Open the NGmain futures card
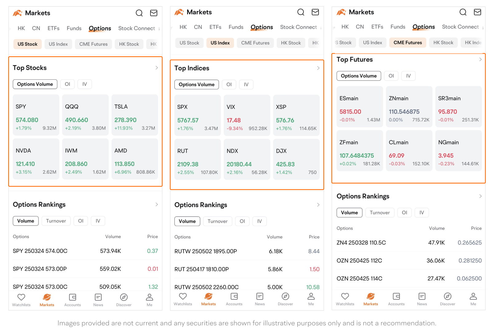This screenshot has height=334, width=494. (458, 151)
